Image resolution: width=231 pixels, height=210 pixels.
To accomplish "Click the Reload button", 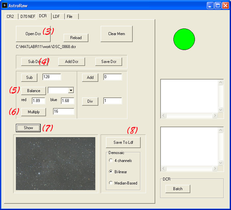I will point(76,38).
